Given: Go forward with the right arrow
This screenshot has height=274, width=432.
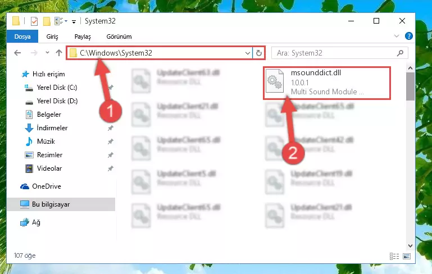Looking at the screenshot, I should click(34, 53).
